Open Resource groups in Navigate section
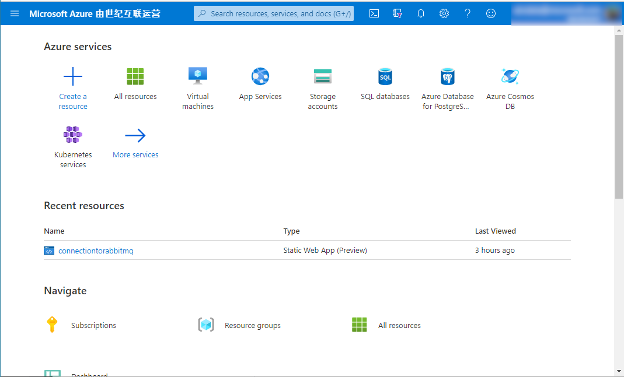Viewport: 624px width, 377px height. (x=253, y=325)
